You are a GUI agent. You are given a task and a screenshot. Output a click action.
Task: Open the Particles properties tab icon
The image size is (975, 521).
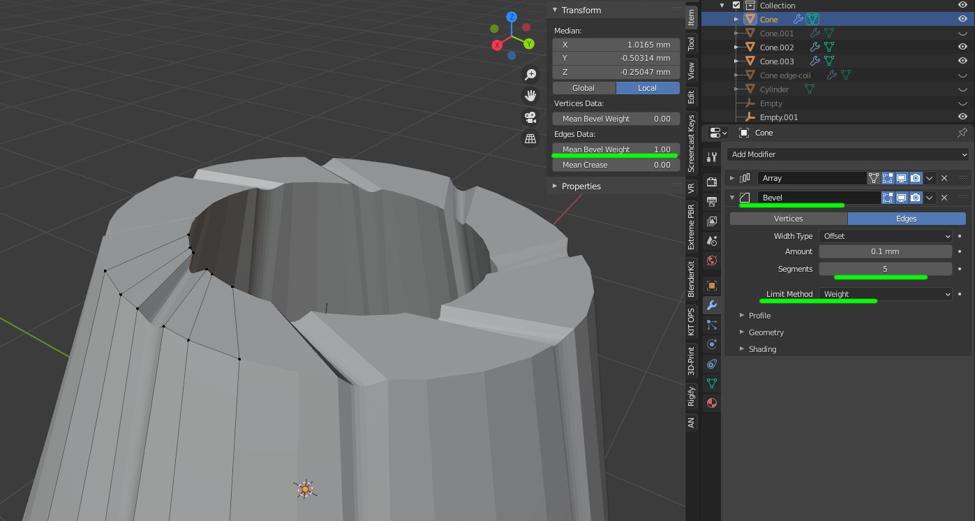pyautogui.click(x=712, y=325)
